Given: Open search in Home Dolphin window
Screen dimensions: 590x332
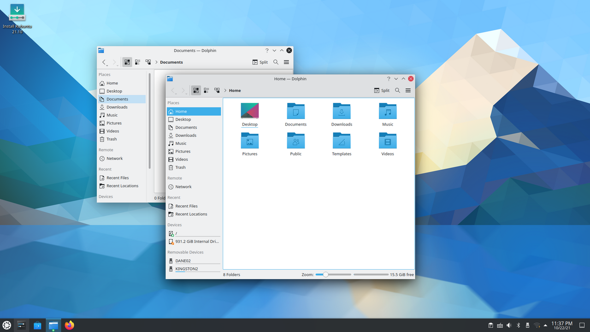Looking at the screenshot, I should [x=397, y=90].
